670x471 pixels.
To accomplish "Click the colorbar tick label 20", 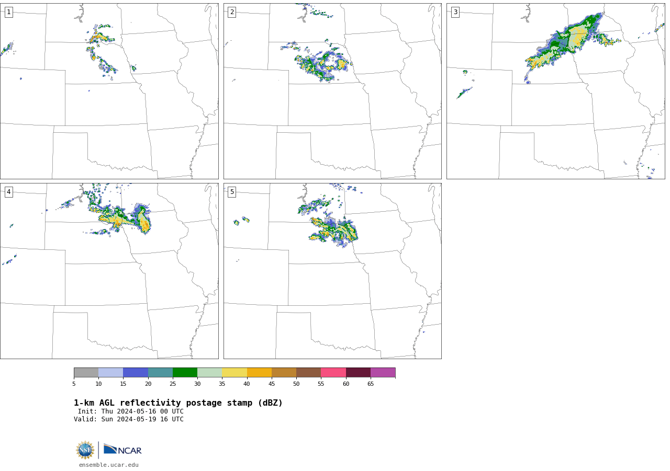I will (148, 384).
